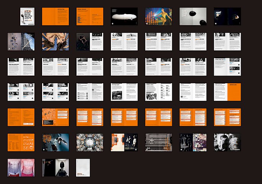
Task: Select the first all-orange text spread in fifth row
Action: (21, 117)
